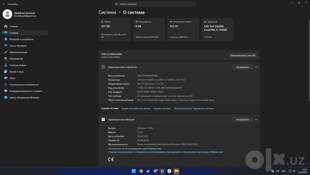310x175 pixels.
Task: Click the Система breadcrumb
Action: point(107,12)
